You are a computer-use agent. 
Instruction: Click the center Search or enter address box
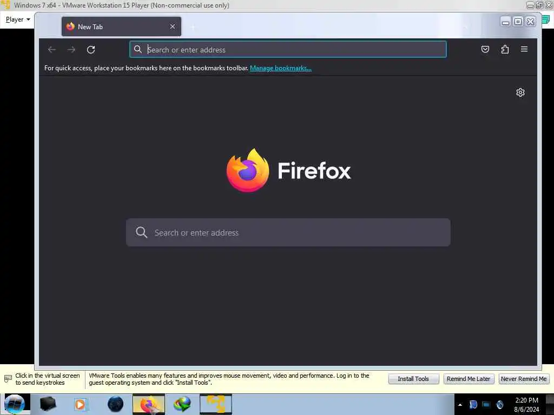[288, 232]
